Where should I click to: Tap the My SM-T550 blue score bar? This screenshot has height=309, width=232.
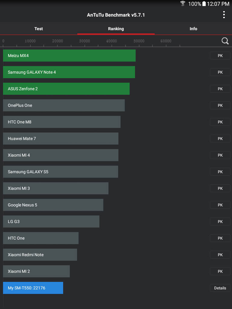pos(33,288)
